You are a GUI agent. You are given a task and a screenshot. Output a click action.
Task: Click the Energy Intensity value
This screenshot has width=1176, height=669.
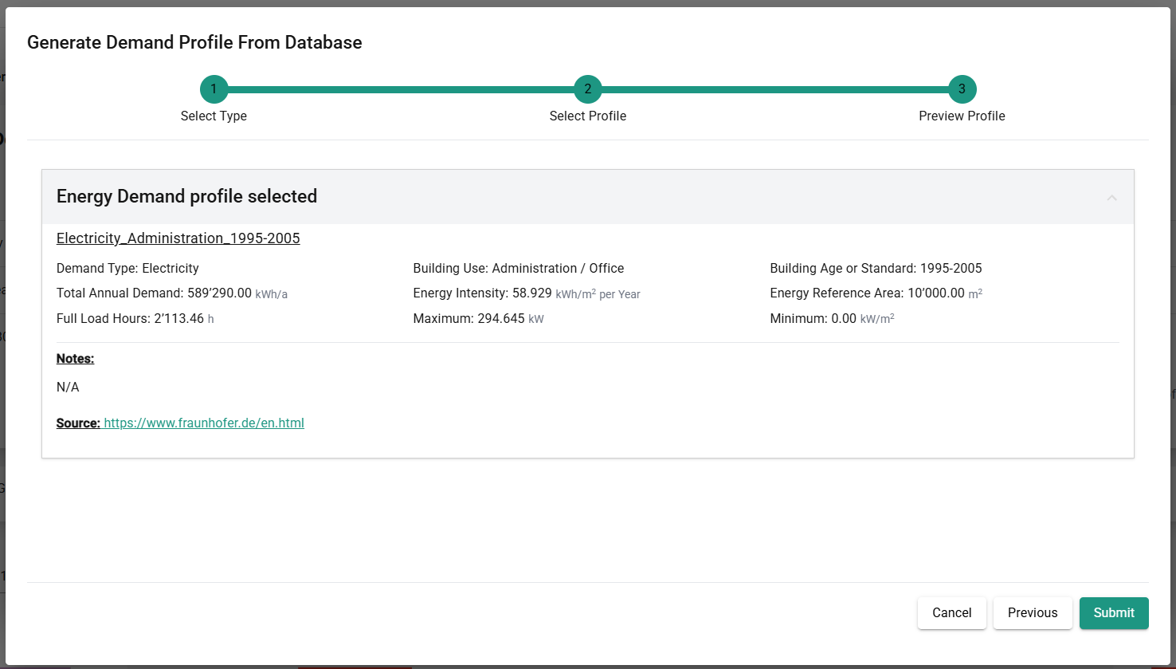click(x=530, y=293)
